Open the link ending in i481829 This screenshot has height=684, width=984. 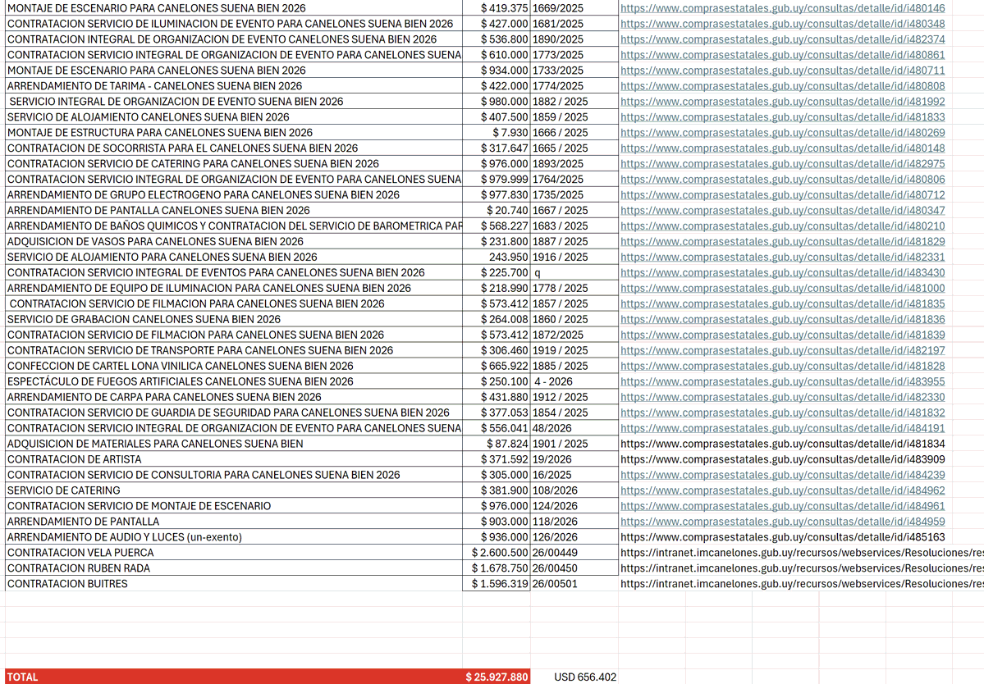tap(783, 241)
